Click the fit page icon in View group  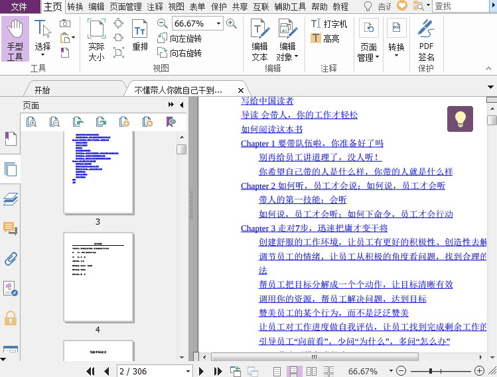[118, 23]
